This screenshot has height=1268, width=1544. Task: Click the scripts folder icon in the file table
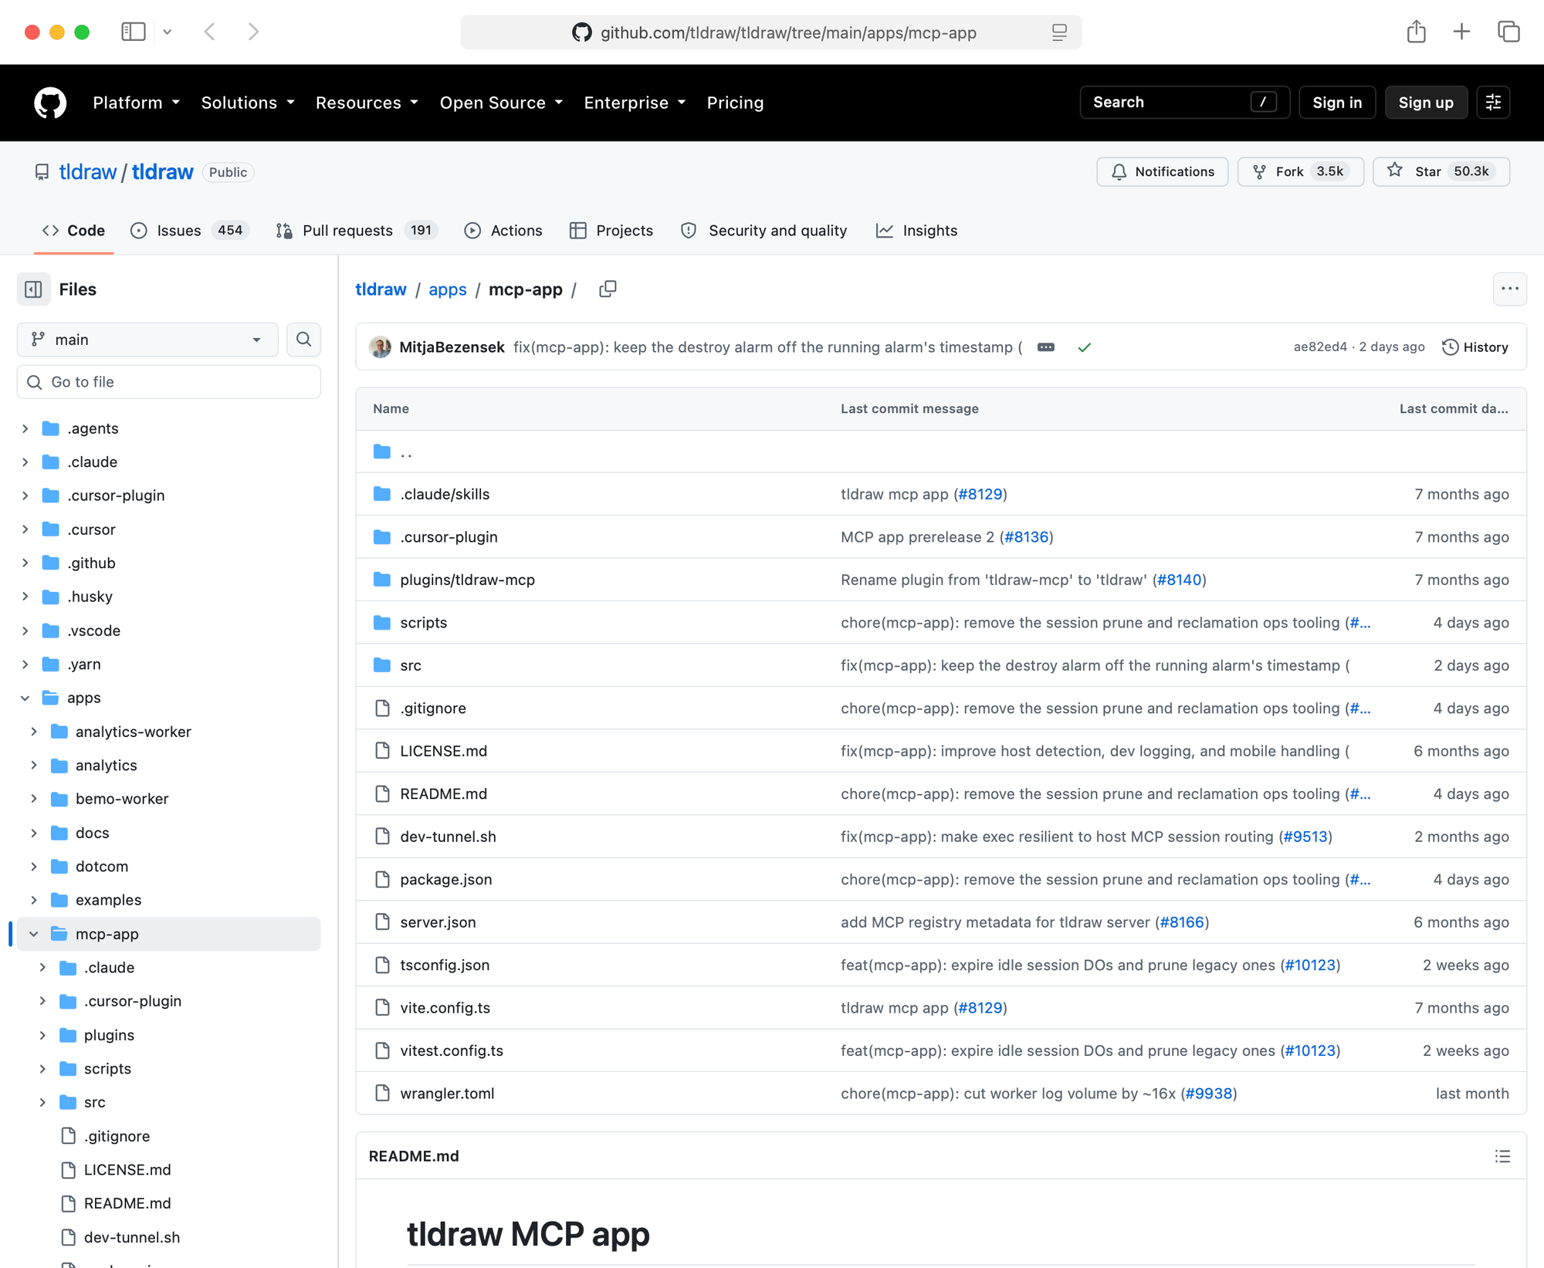point(382,622)
